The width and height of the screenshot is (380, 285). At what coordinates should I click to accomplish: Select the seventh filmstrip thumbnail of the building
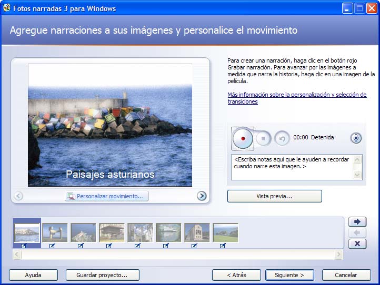pyautogui.click(x=197, y=233)
